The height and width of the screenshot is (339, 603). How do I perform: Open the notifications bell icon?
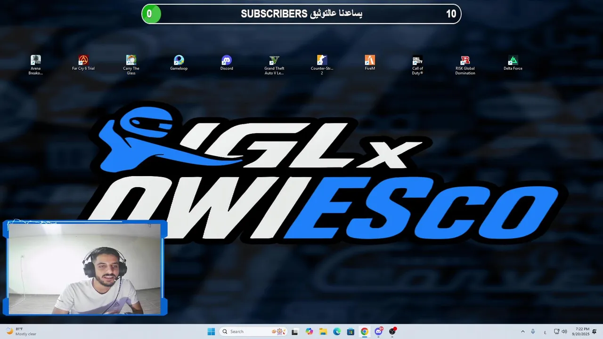pos(595,331)
